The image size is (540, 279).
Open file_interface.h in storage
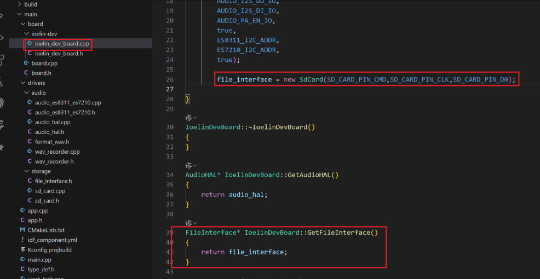[53, 181]
